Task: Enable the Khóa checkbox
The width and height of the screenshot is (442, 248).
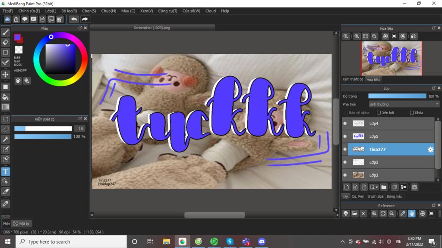Action: point(411,113)
